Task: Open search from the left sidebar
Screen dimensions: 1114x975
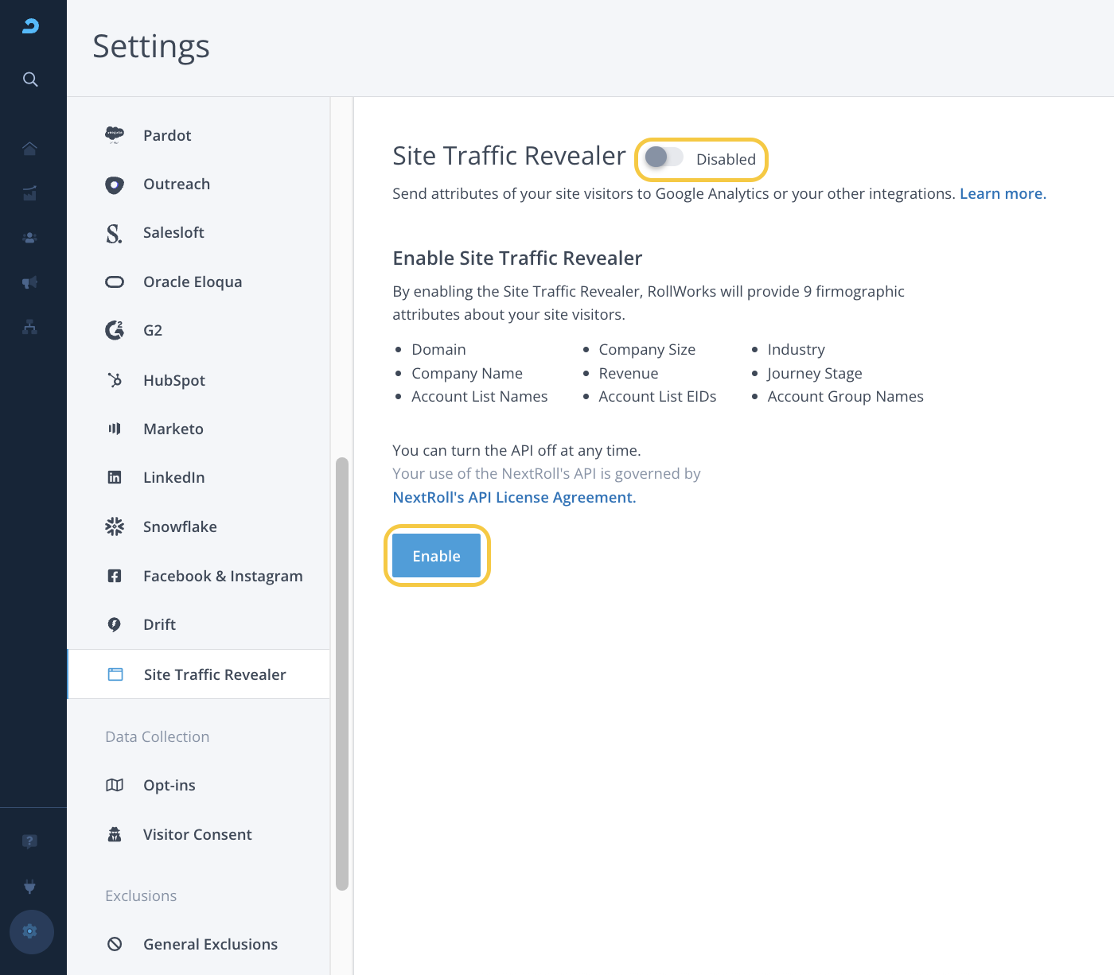Action: pos(30,80)
